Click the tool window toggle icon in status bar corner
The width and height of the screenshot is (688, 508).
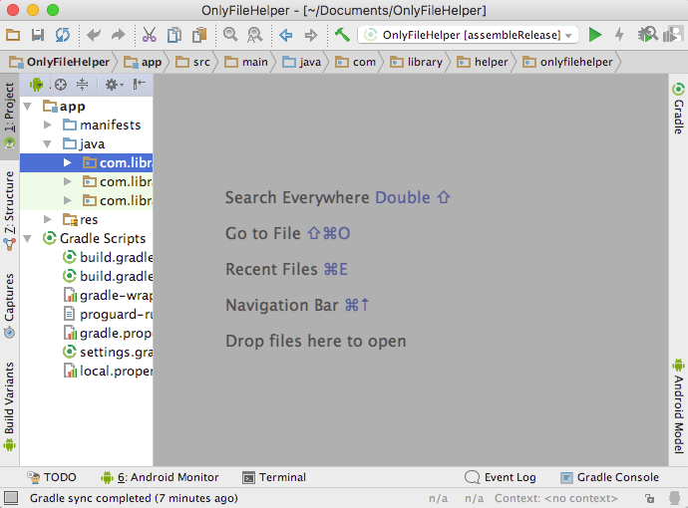pos(11,498)
